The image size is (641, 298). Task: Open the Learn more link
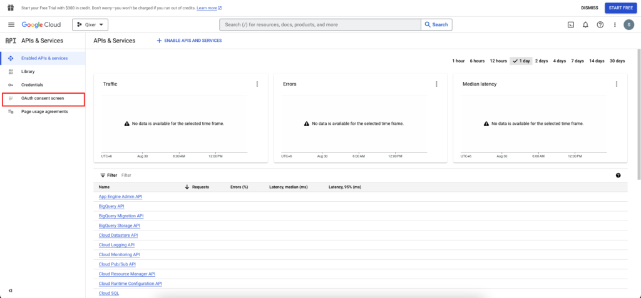[209, 7]
